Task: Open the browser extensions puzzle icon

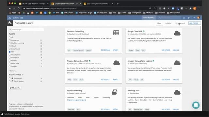Action: pyautogui.click(x=190, y=8)
